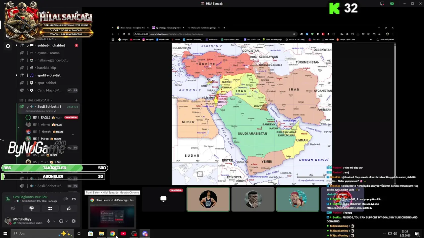Collapse the HALK MEYDANI category

coord(36,100)
